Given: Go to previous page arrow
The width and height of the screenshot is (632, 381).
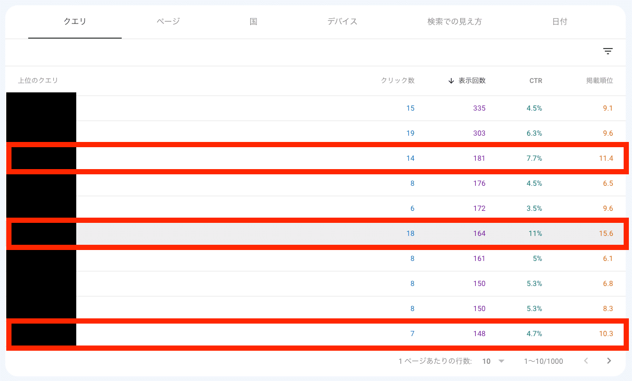Looking at the screenshot, I should pos(586,361).
